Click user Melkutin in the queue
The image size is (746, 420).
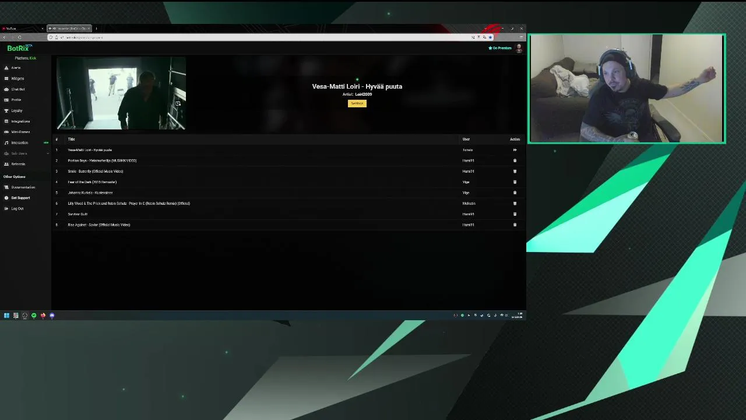(x=469, y=204)
